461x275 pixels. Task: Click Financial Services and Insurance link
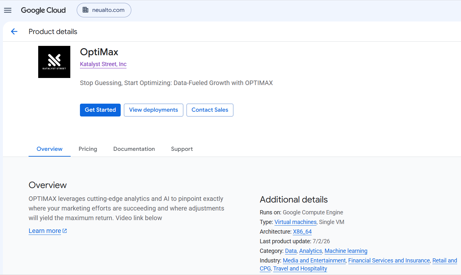pos(389,261)
